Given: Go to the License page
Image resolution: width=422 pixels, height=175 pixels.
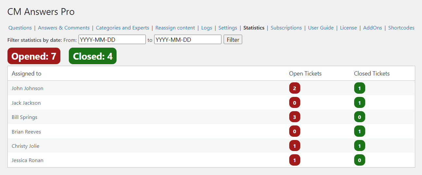Looking at the screenshot, I should pos(348,28).
